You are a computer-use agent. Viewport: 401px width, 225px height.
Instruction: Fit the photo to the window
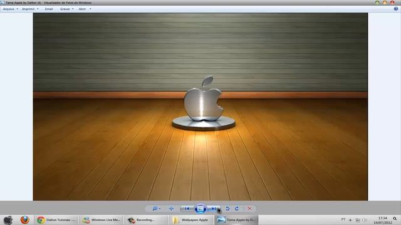coord(171,208)
